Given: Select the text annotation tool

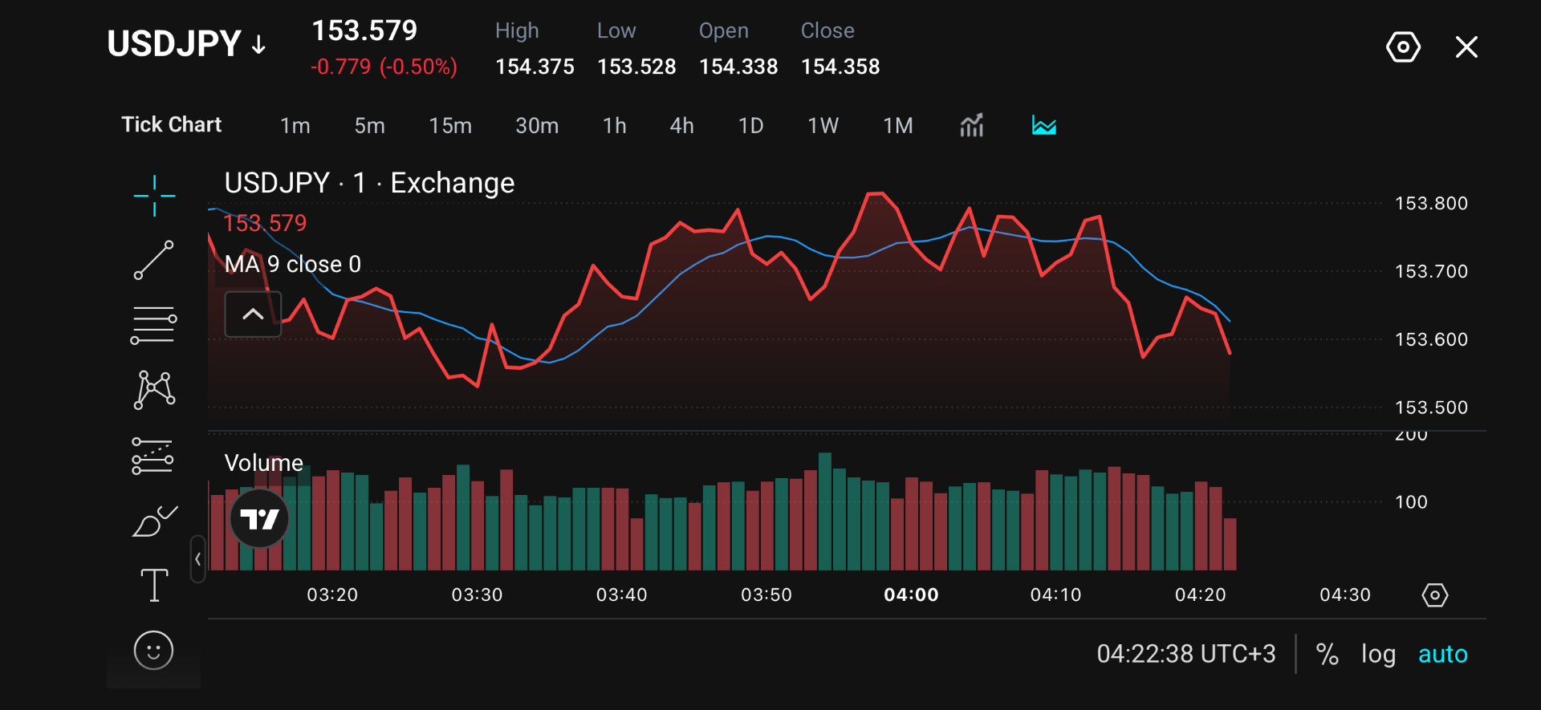Looking at the screenshot, I should point(154,585).
